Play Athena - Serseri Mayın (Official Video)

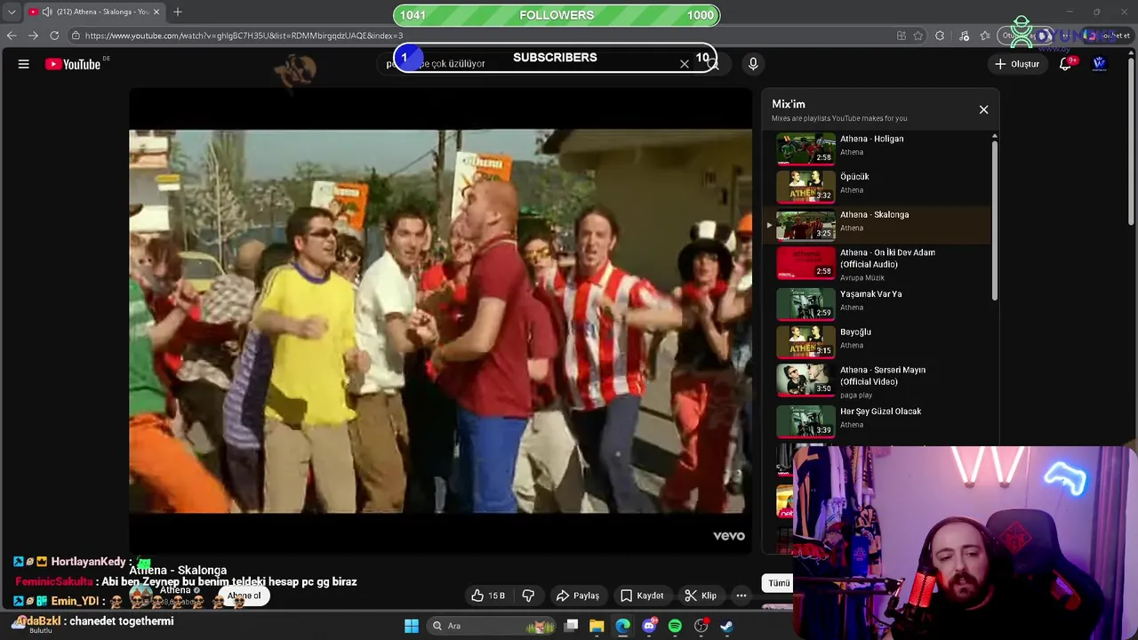(878, 380)
